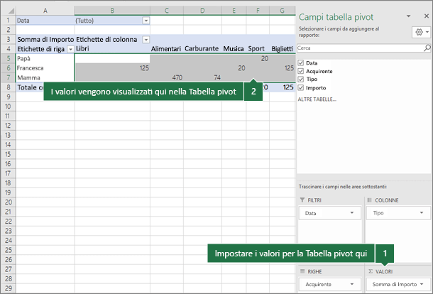Open the task pane options arrow
The width and height of the screenshot is (433, 294).
pos(408,16)
